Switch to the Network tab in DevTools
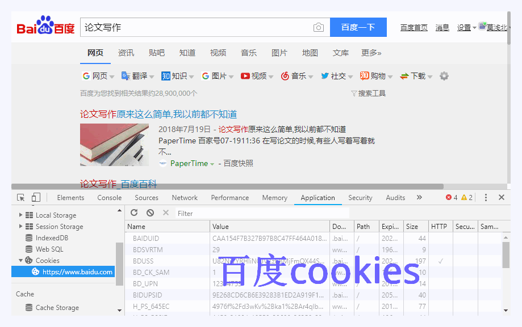 pyautogui.click(x=184, y=197)
